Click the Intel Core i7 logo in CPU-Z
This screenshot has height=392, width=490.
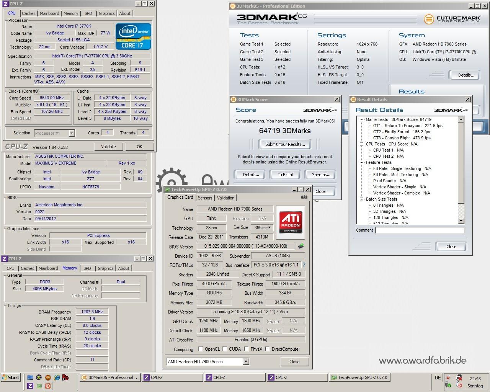(133, 36)
